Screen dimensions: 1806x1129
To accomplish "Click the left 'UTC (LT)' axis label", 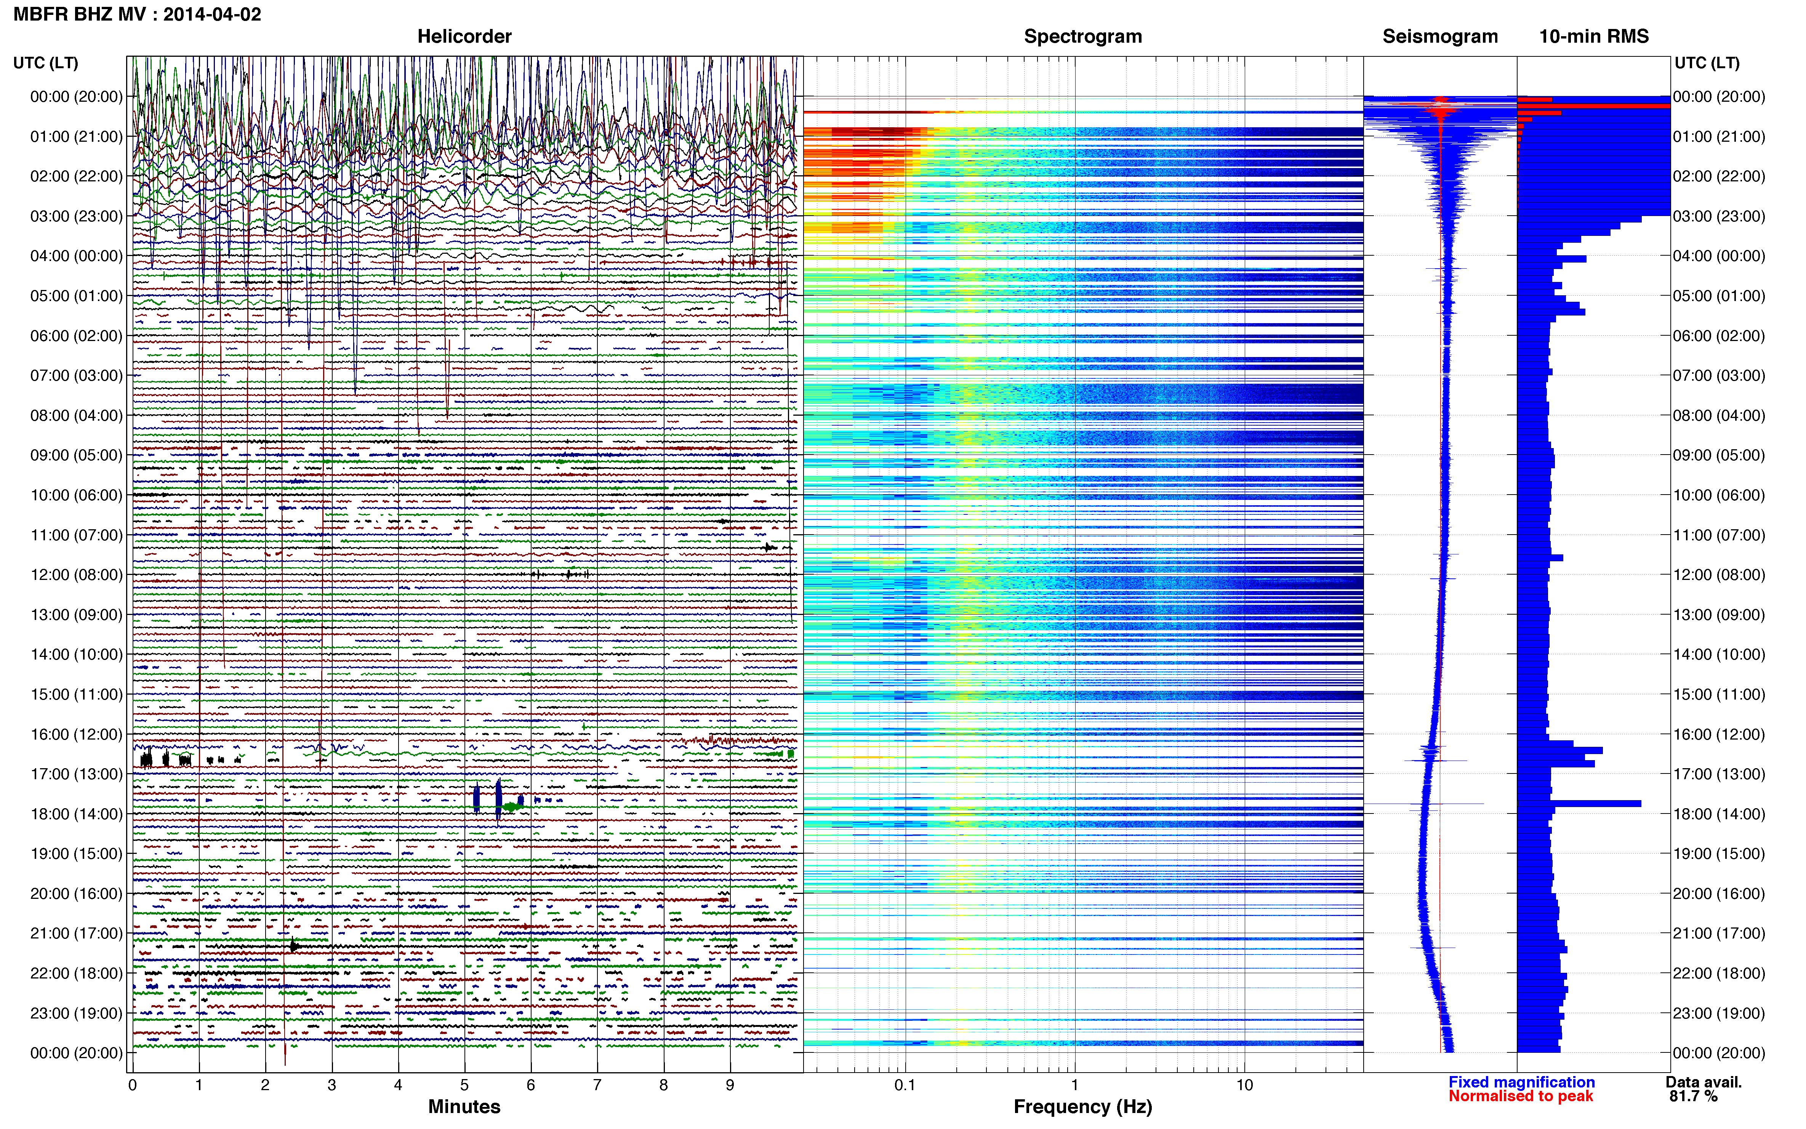I will 46,63.
